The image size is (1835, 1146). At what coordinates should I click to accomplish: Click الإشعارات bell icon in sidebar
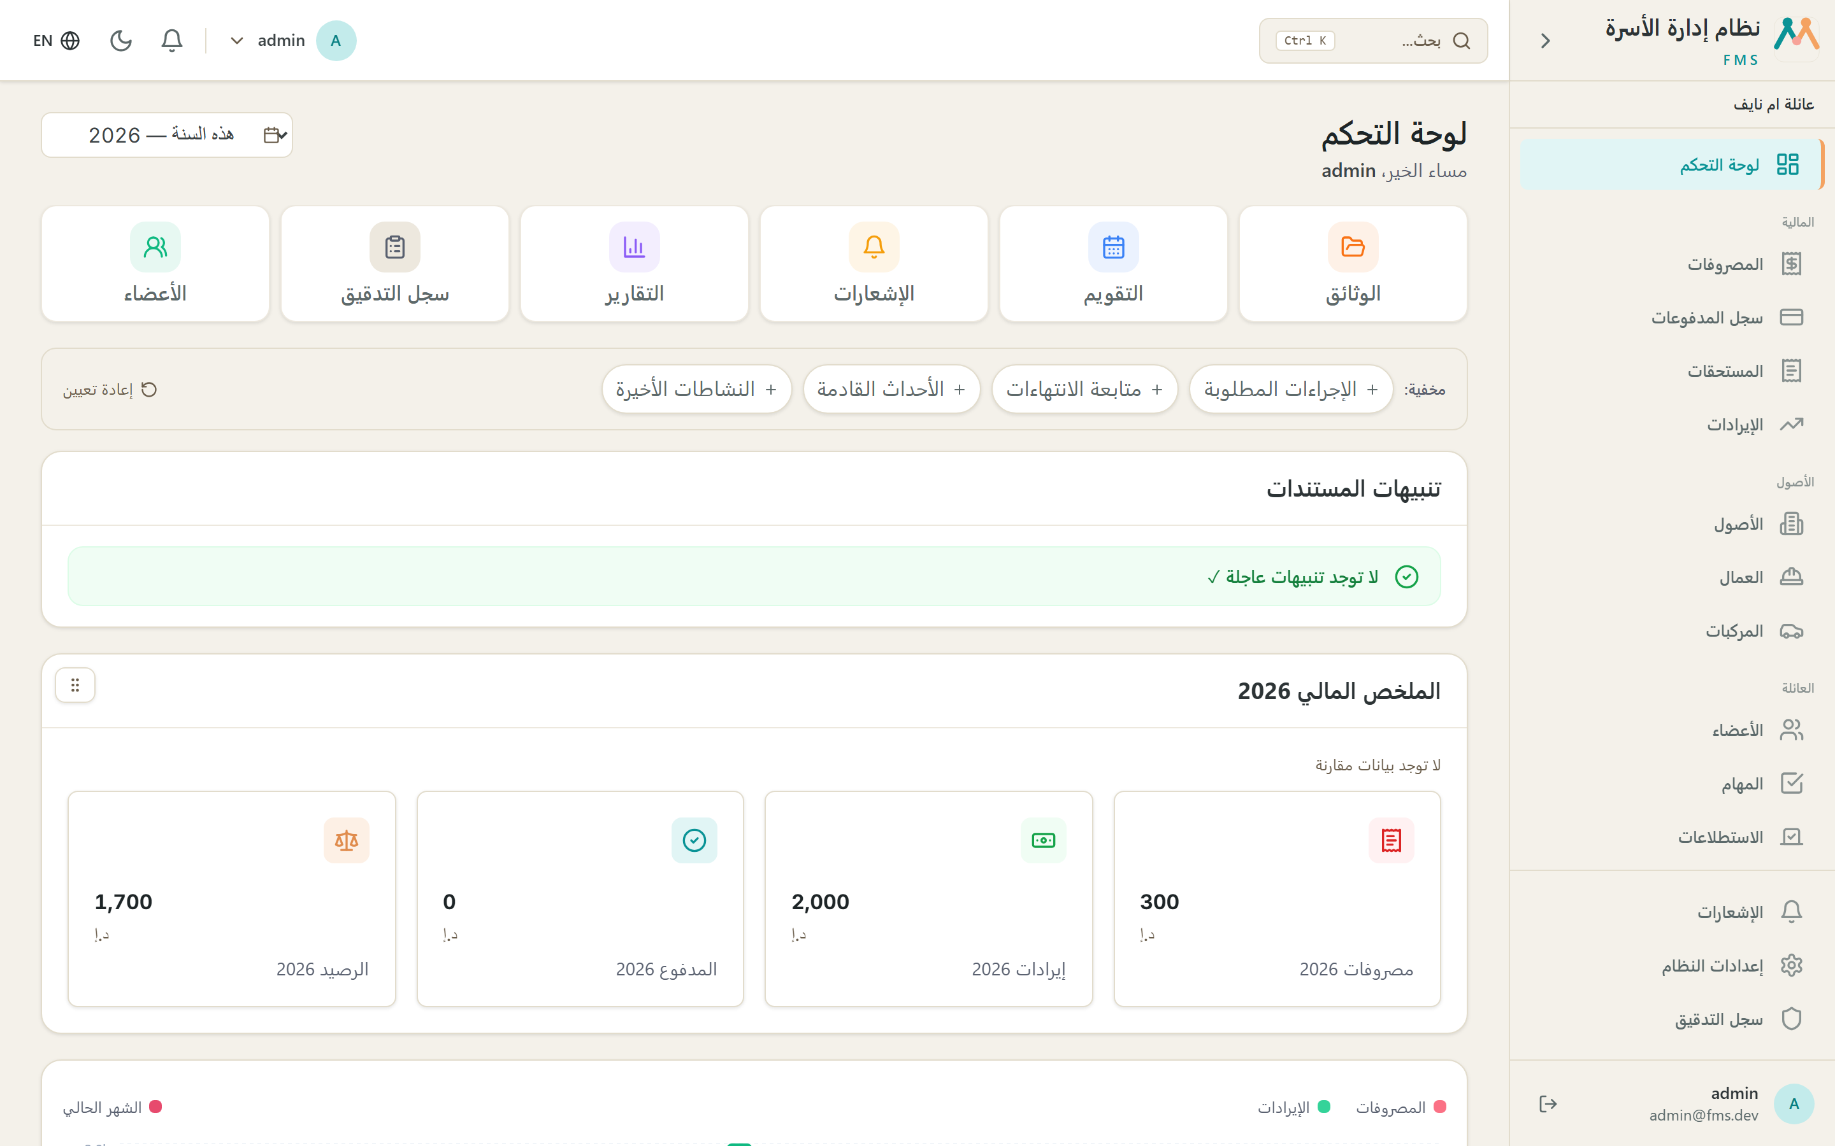click(x=1791, y=911)
